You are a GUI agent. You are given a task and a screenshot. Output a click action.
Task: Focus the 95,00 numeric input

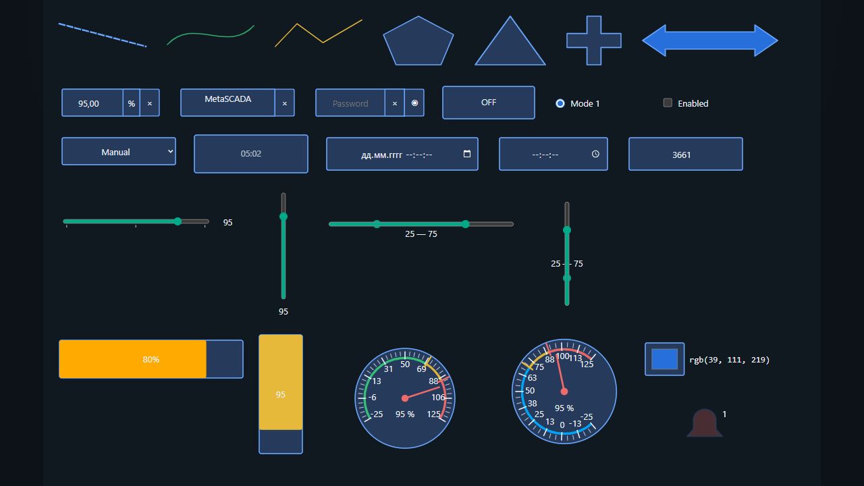coord(92,103)
